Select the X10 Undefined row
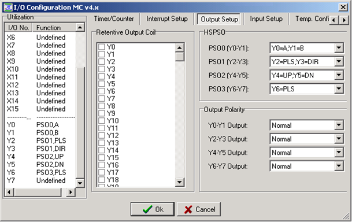352x222 pixels. (40, 69)
